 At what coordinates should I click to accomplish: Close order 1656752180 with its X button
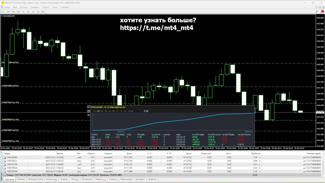(259, 164)
